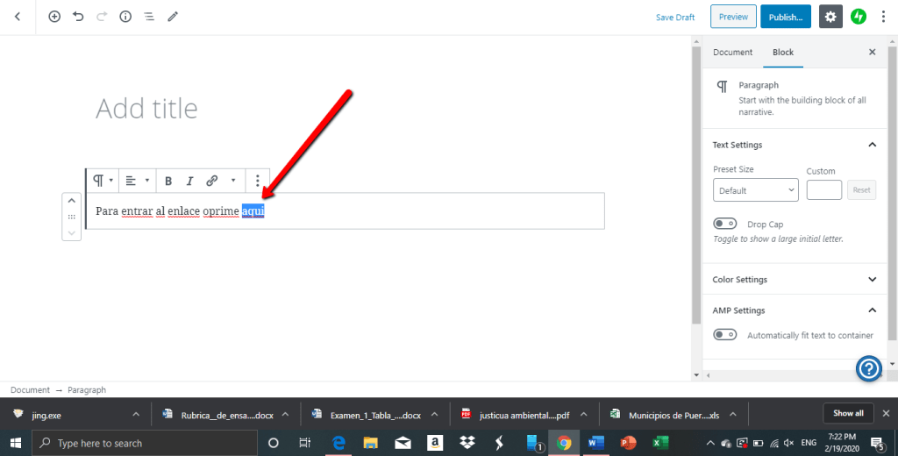This screenshot has height=456, width=898.
Task: Select the Block tab
Action: 783,53
